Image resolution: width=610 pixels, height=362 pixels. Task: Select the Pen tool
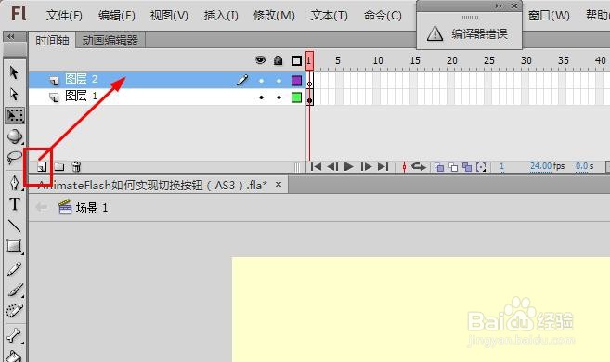(15, 182)
